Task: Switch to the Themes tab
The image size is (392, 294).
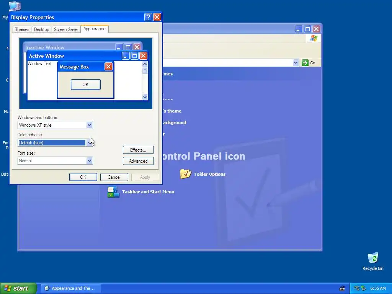Action: pyautogui.click(x=22, y=29)
